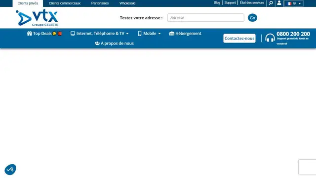The height and width of the screenshot is (178, 316).
Task: Open A propos de nous
Action: click(114, 44)
